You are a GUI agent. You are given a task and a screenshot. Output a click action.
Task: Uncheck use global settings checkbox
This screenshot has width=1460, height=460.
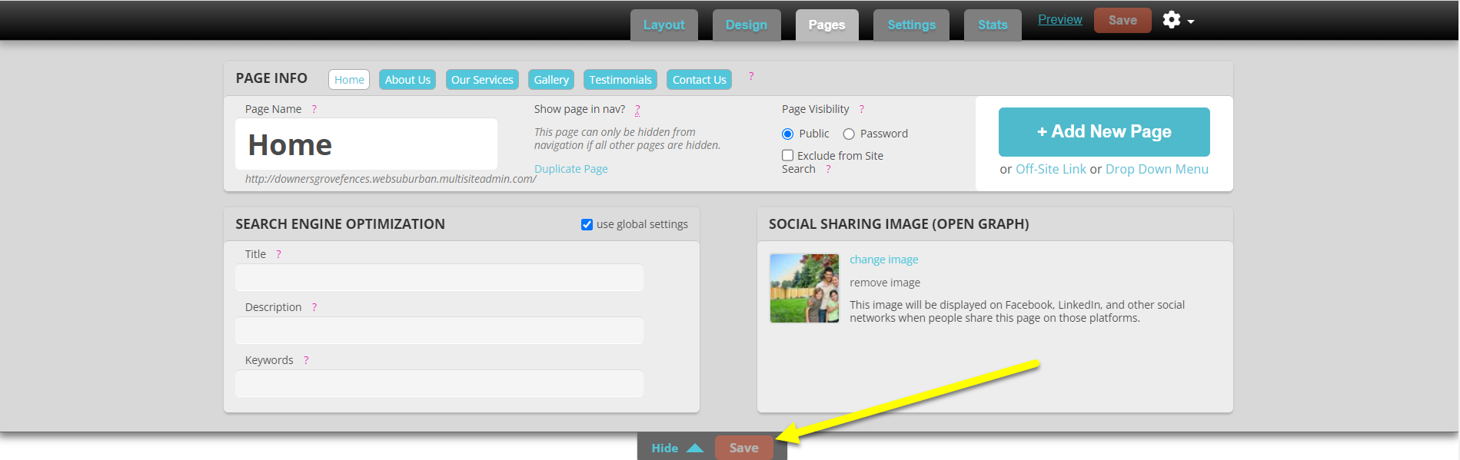(x=587, y=224)
